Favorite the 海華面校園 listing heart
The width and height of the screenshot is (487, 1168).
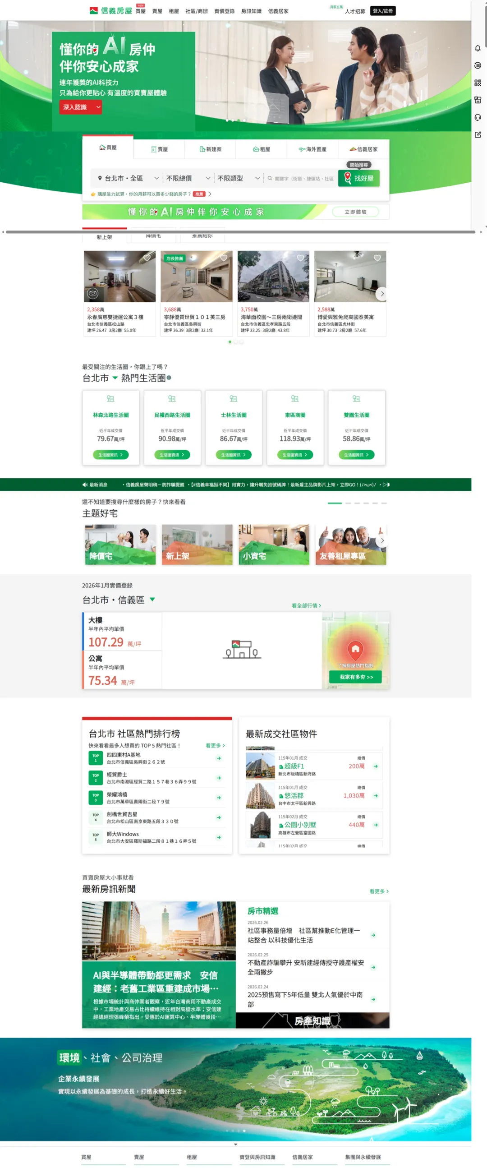[x=300, y=258]
